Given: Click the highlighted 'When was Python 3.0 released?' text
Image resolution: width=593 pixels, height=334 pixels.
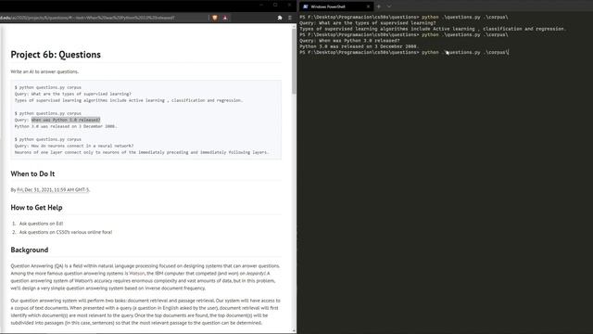Looking at the screenshot, I should tap(66, 120).
